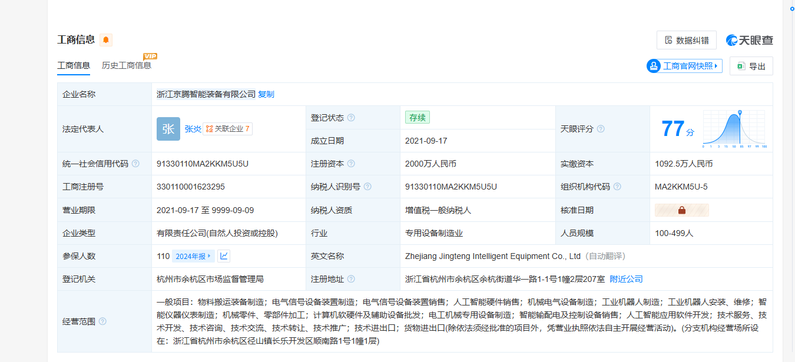Open the 2024年报 dropdown tag
795x362 pixels.
coord(193,256)
